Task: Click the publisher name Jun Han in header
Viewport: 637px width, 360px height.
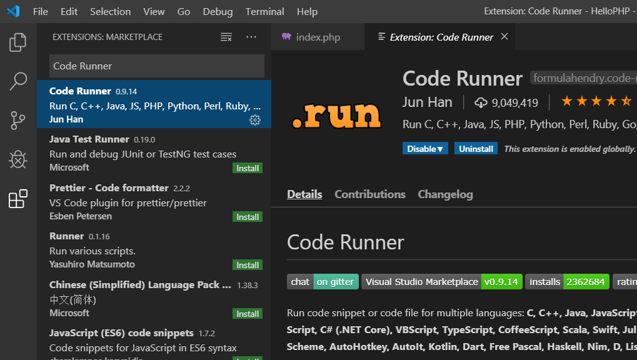Action: pos(427,102)
